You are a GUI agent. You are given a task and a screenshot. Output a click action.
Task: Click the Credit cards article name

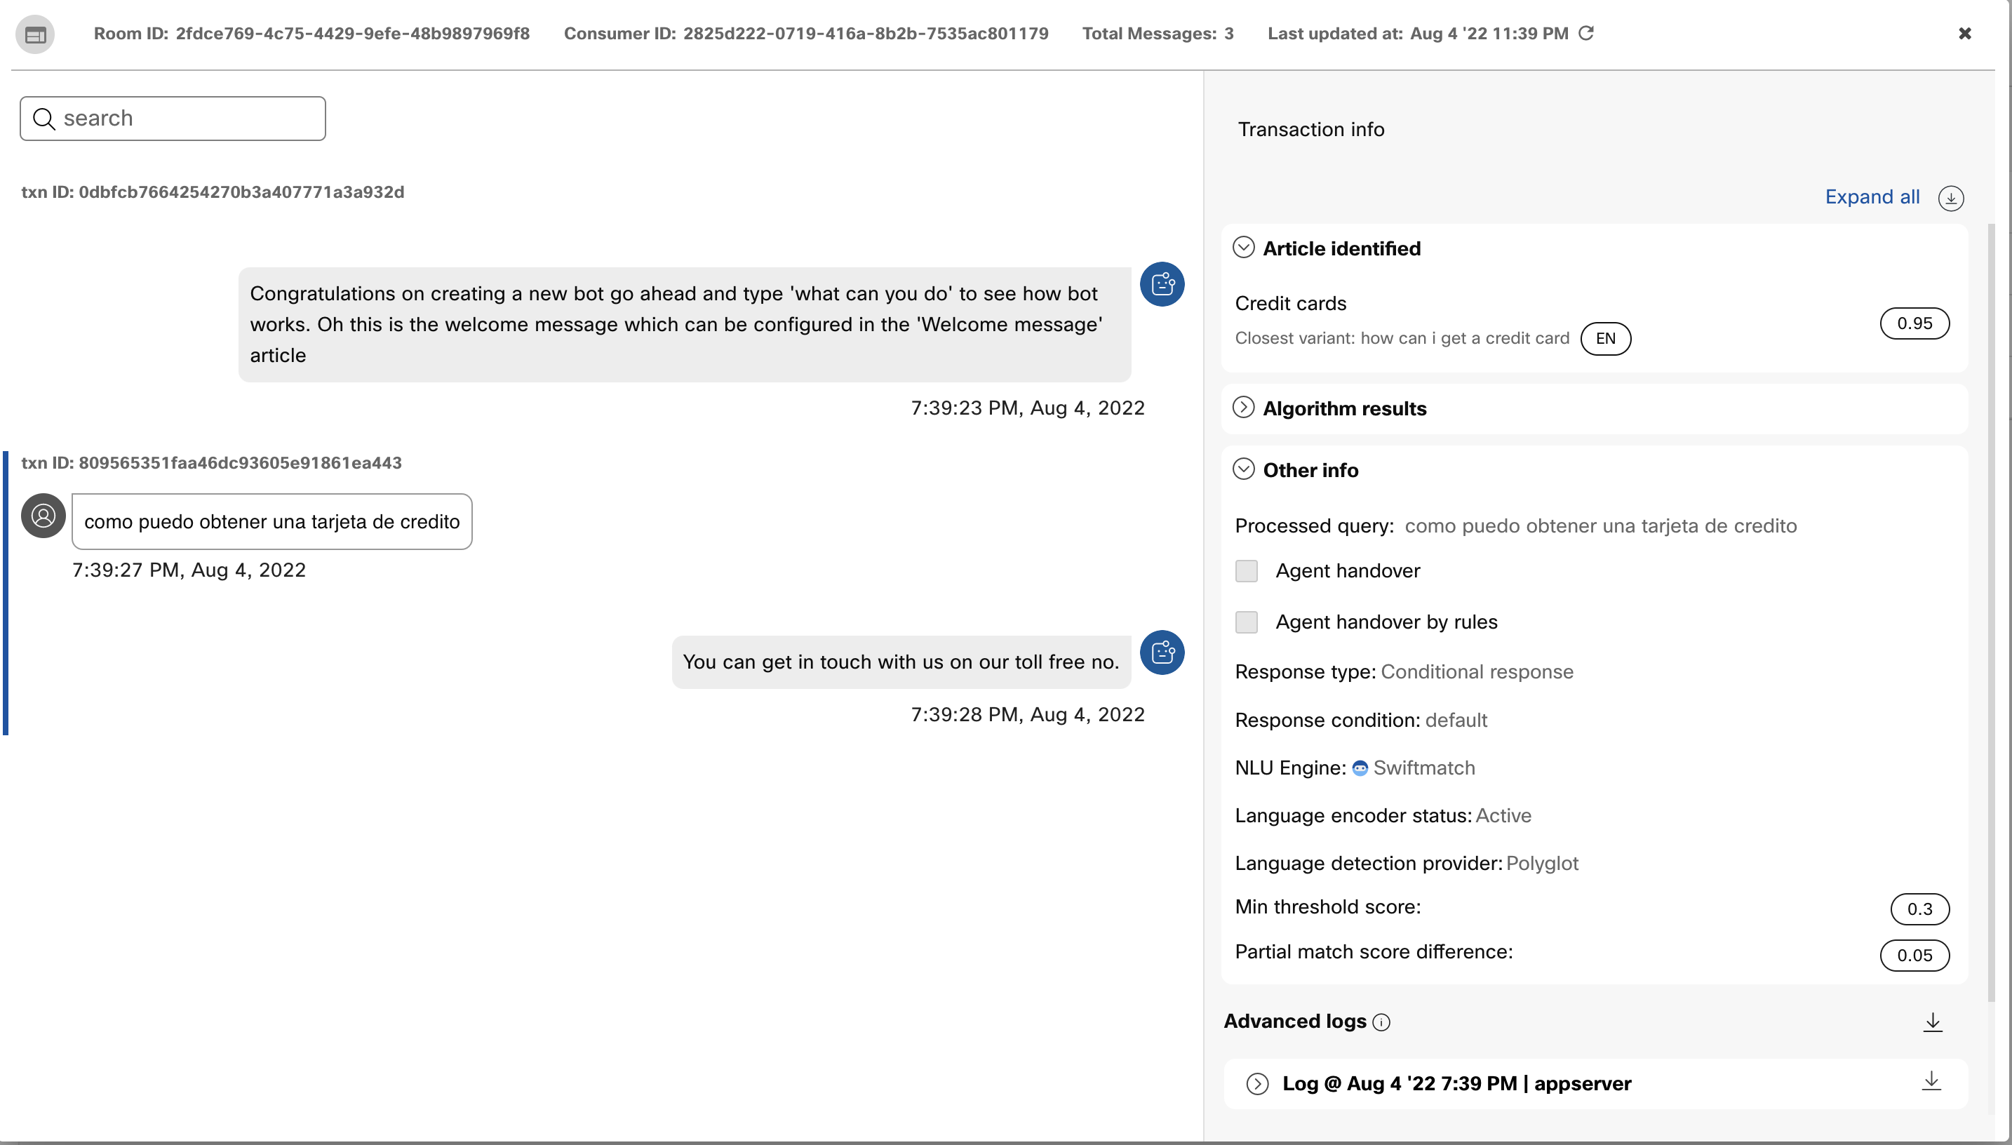coord(1290,303)
